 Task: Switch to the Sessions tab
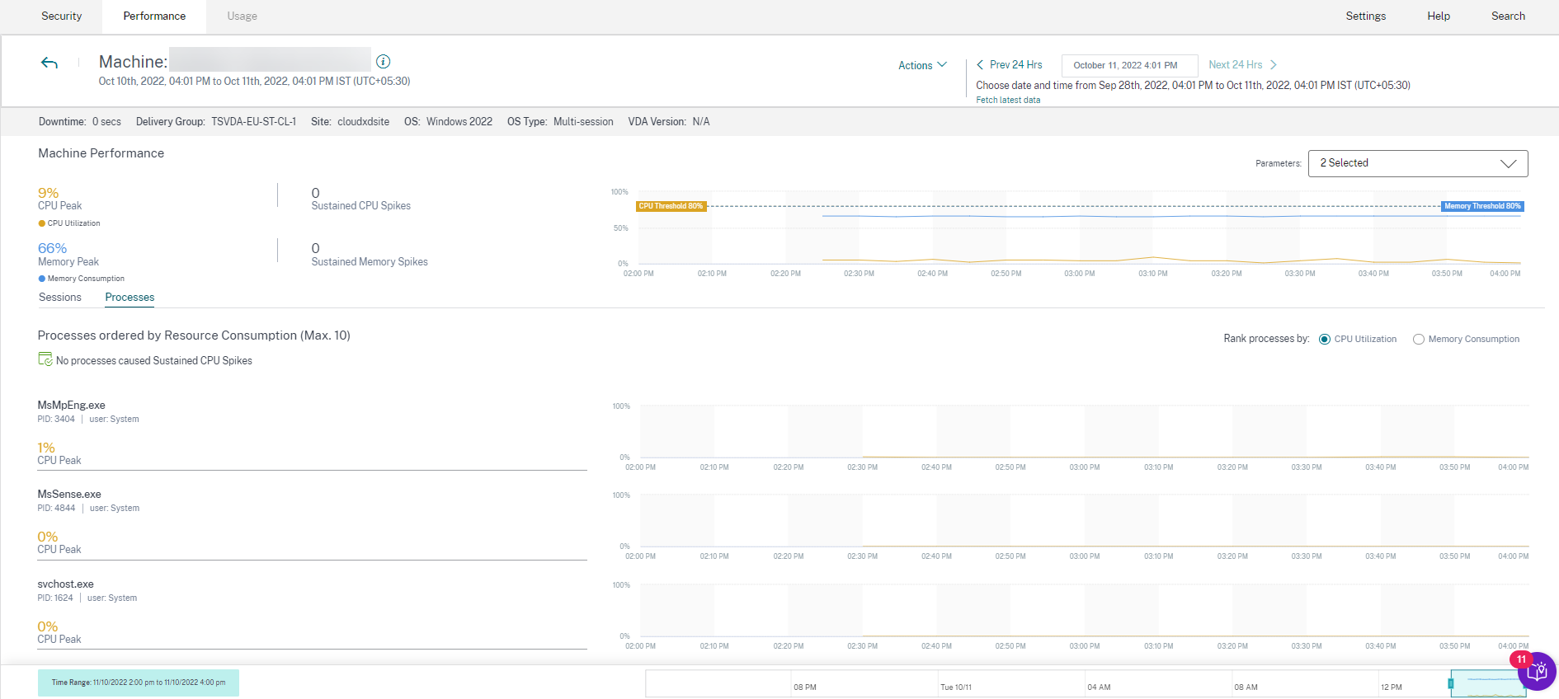60,298
